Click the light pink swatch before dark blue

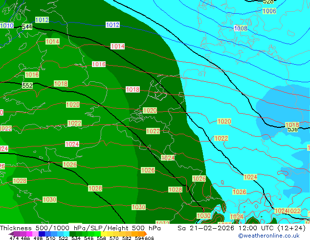coord(35,234)
